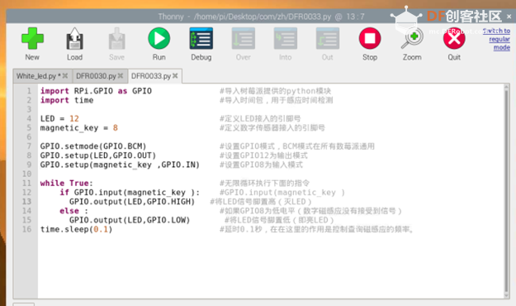Click 'magnetic_key = 8' code line
516x306 pixels.
point(79,128)
